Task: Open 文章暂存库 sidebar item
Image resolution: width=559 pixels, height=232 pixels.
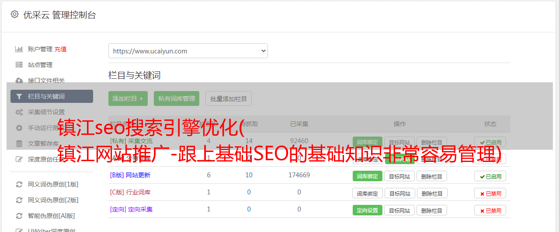Action: [x=43, y=144]
